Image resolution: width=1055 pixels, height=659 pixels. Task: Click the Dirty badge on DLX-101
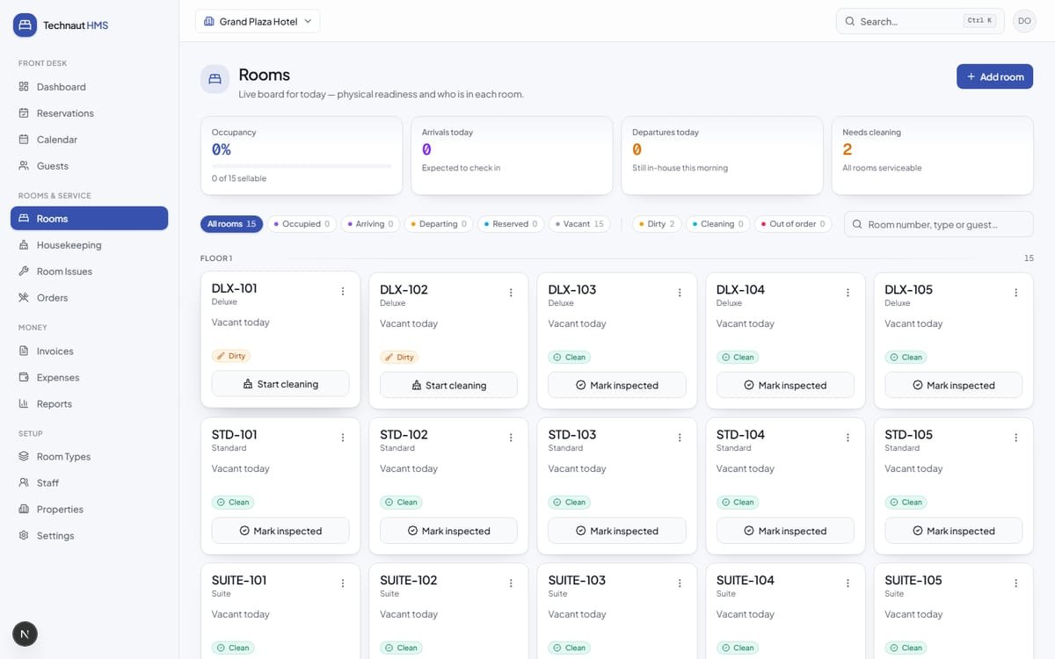[x=231, y=356]
